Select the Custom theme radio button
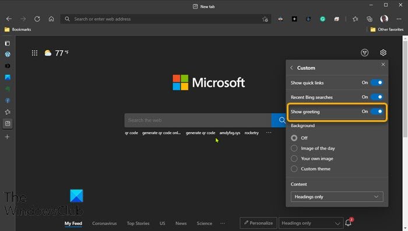408x231 pixels. coord(294,169)
